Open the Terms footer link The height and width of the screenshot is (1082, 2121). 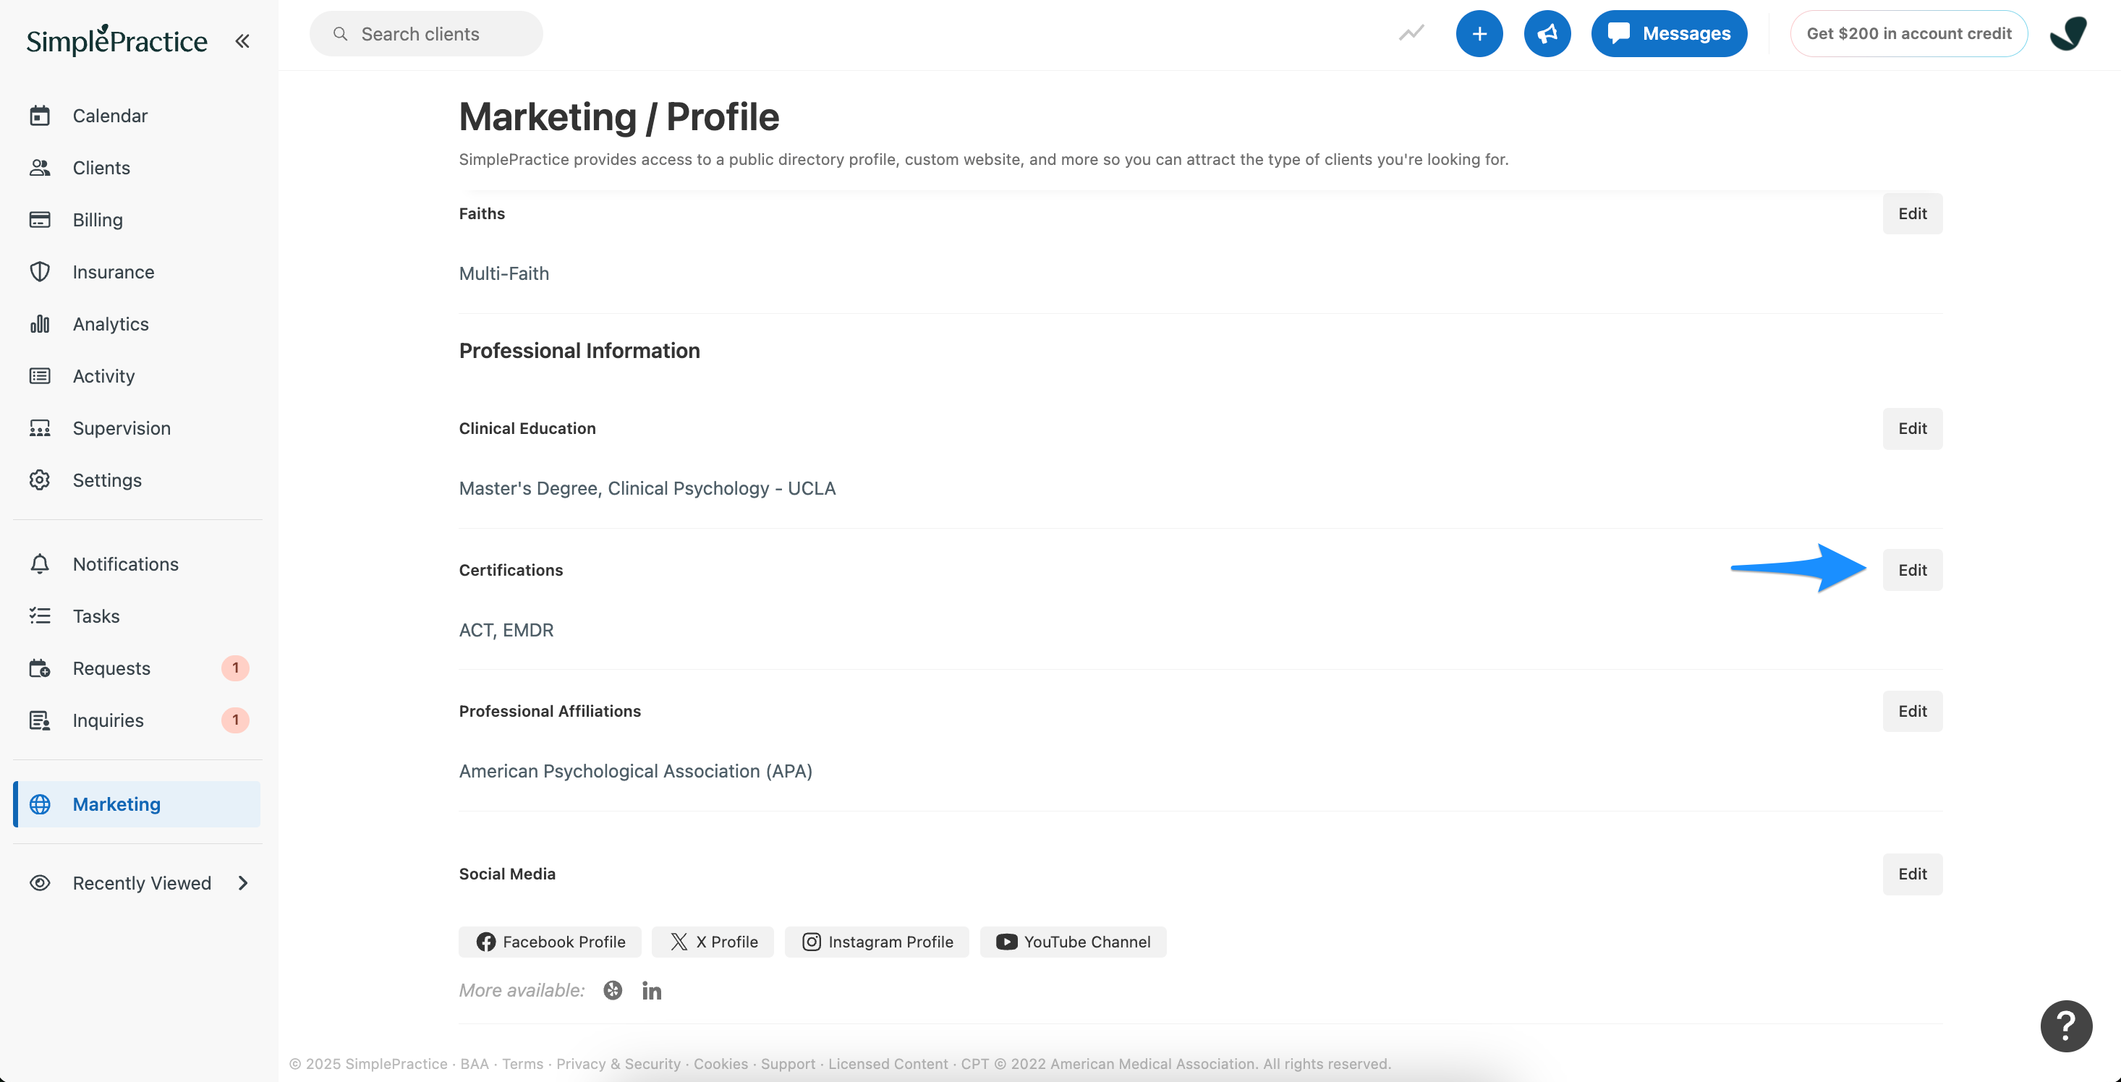(x=523, y=1064)
